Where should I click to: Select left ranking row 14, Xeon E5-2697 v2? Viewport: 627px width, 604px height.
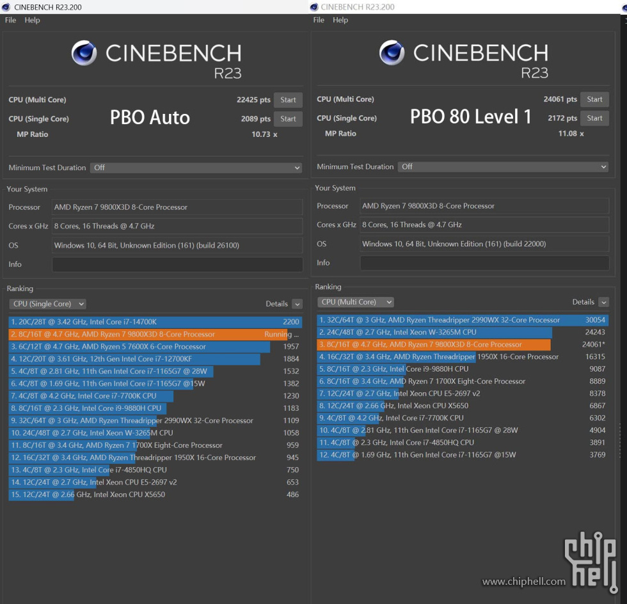coord(155,482)
